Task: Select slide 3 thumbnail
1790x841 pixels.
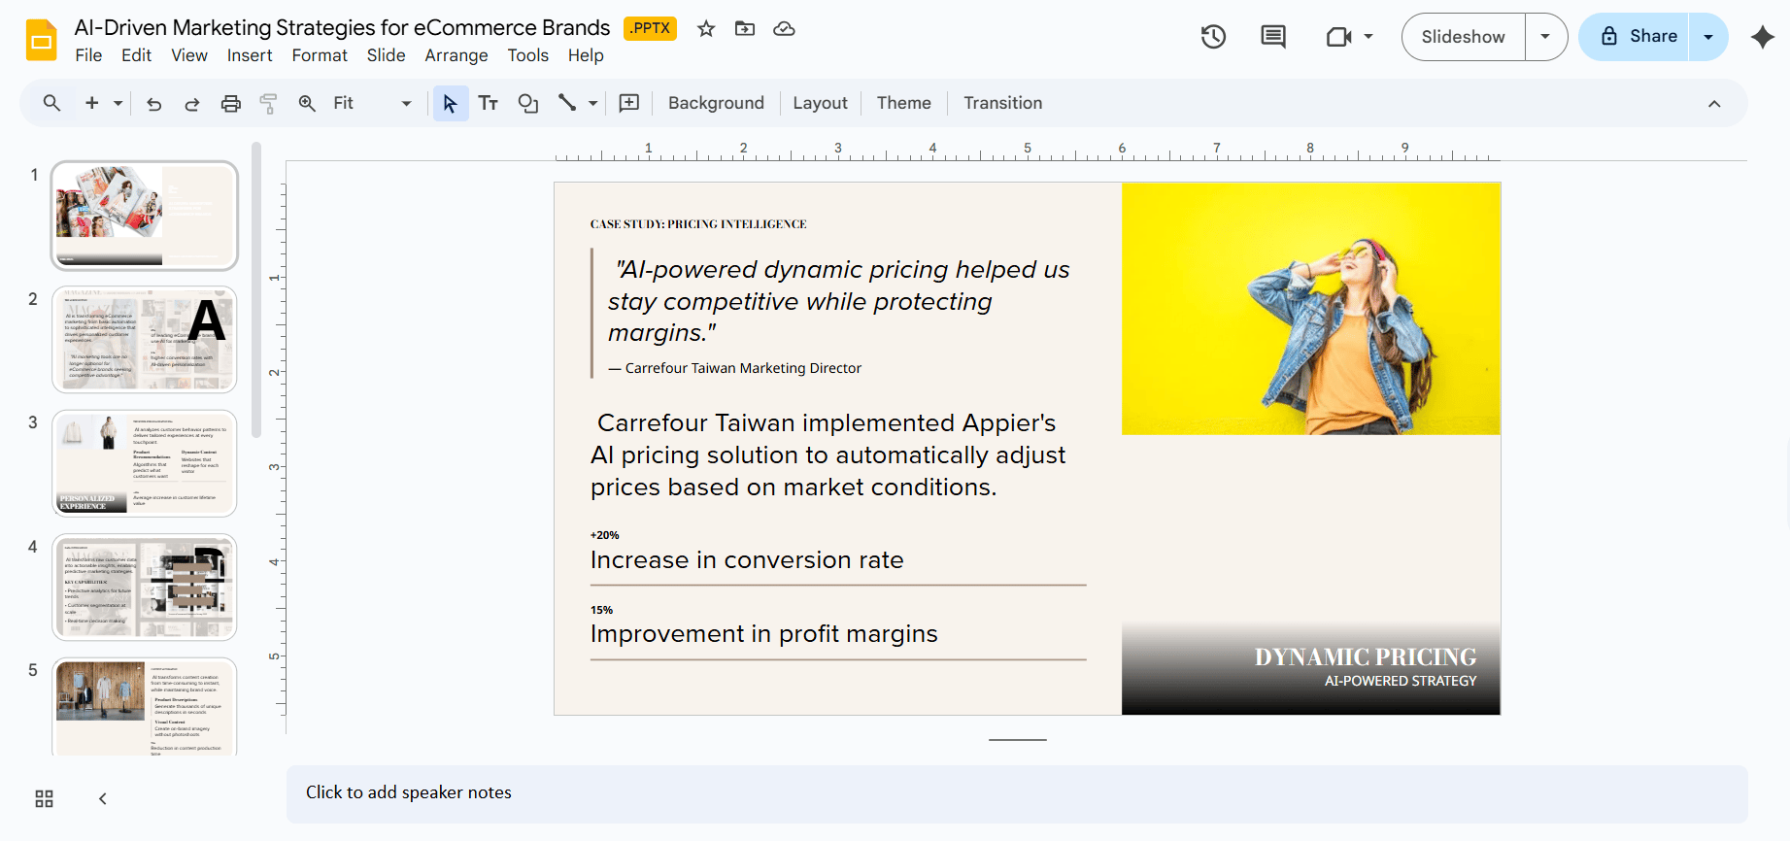Action: pos(145,463)
